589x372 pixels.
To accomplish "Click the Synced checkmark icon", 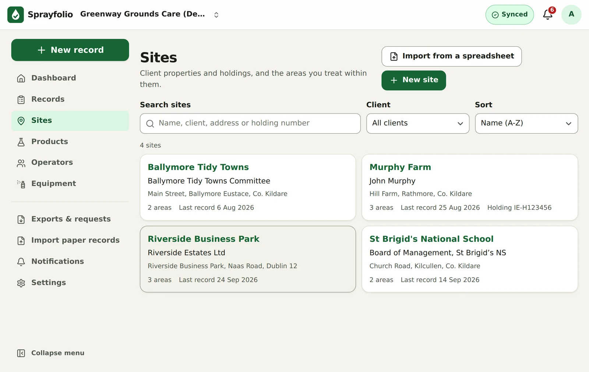I will 495,15.
